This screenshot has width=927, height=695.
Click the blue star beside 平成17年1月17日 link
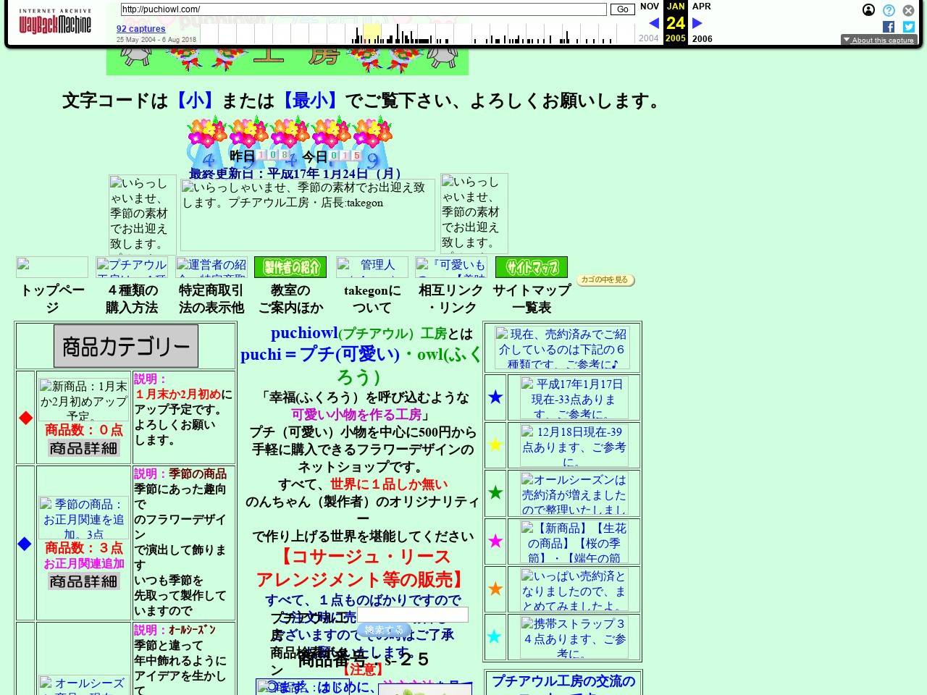[x=495, y=397]
